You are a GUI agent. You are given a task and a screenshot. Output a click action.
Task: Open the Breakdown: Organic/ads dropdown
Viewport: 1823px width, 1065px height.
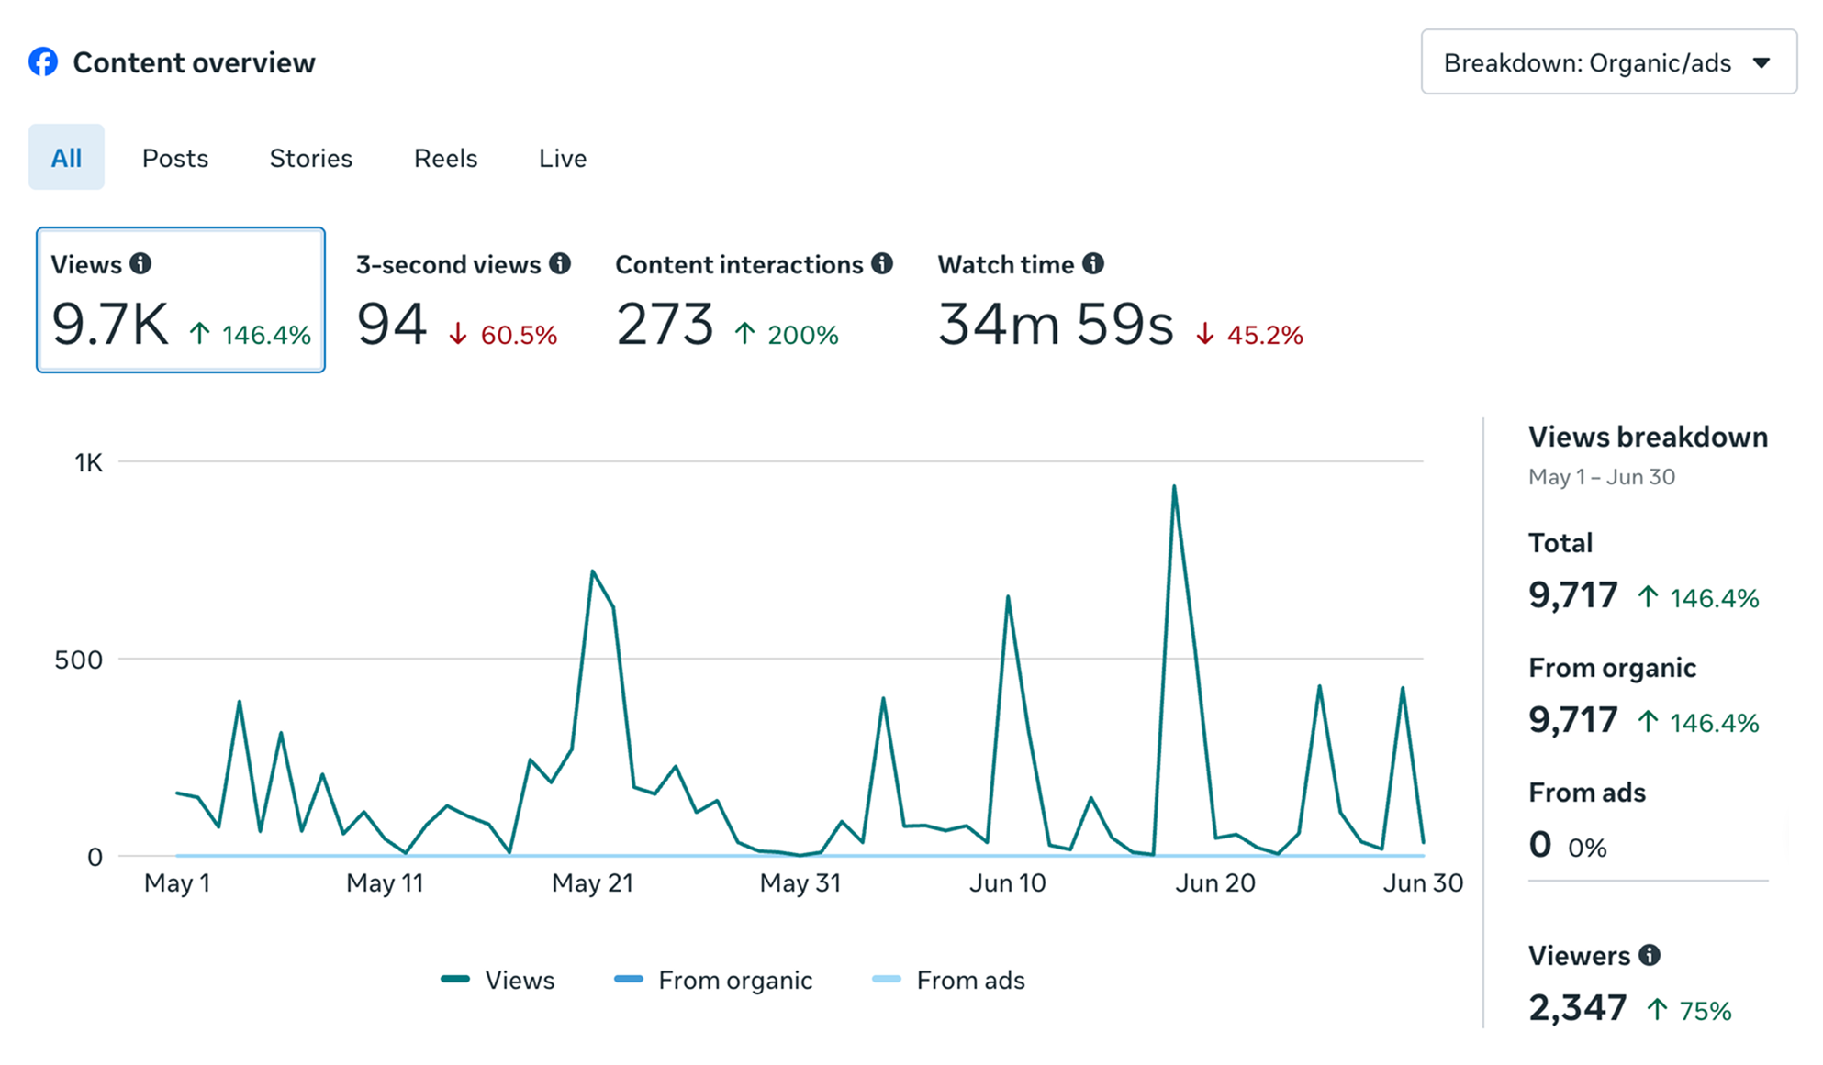(1609, 62)
